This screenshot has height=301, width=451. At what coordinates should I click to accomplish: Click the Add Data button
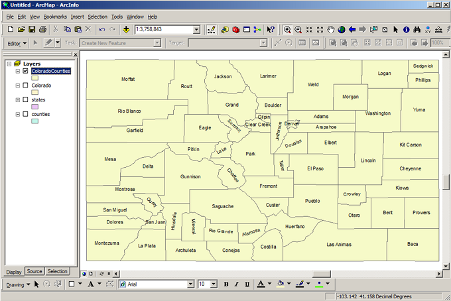(126, 30)
